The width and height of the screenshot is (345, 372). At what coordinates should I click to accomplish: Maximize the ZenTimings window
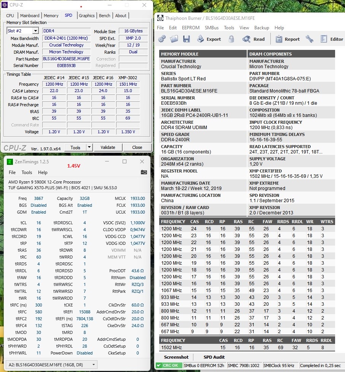coord(125,161)
